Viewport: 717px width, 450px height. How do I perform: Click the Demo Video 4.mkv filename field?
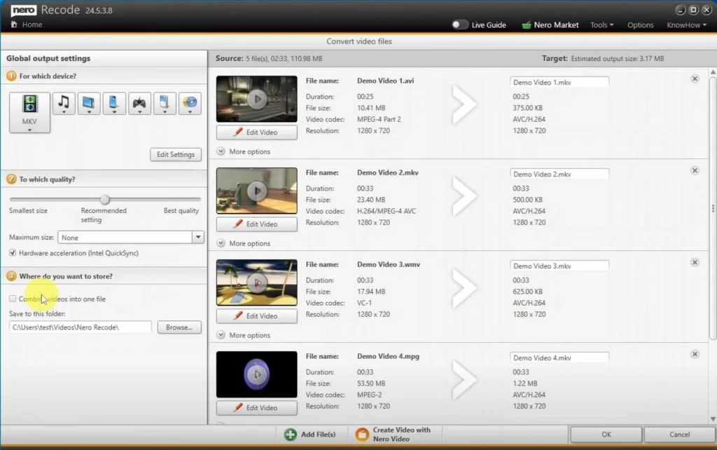click(559, 357)
